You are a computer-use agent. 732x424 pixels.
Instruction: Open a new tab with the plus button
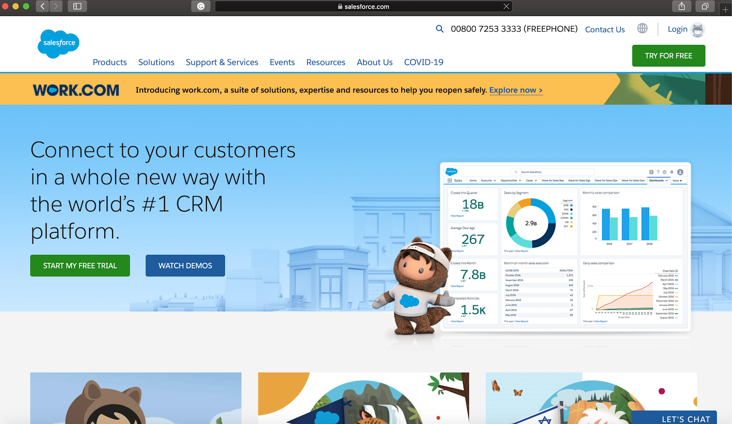(x=726, y=9)
